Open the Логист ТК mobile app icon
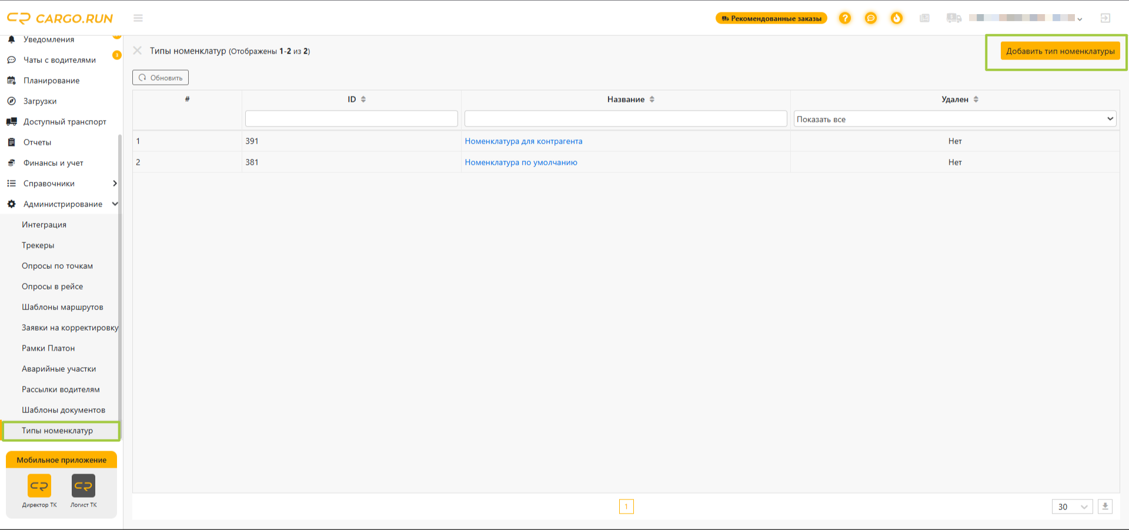The image size is (1129, 530). pyautogui.click(x=83, y=486)
